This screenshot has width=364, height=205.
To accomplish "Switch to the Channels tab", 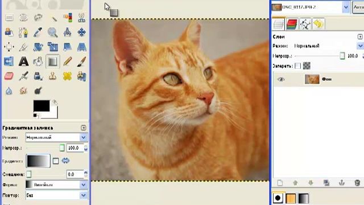I will tap(292, 24).
